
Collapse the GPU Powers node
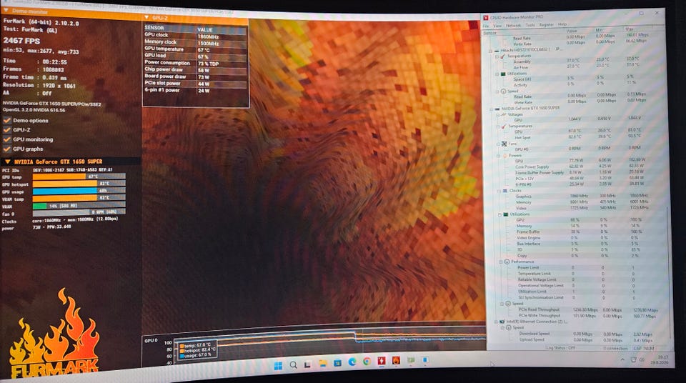tap(499, 155)
